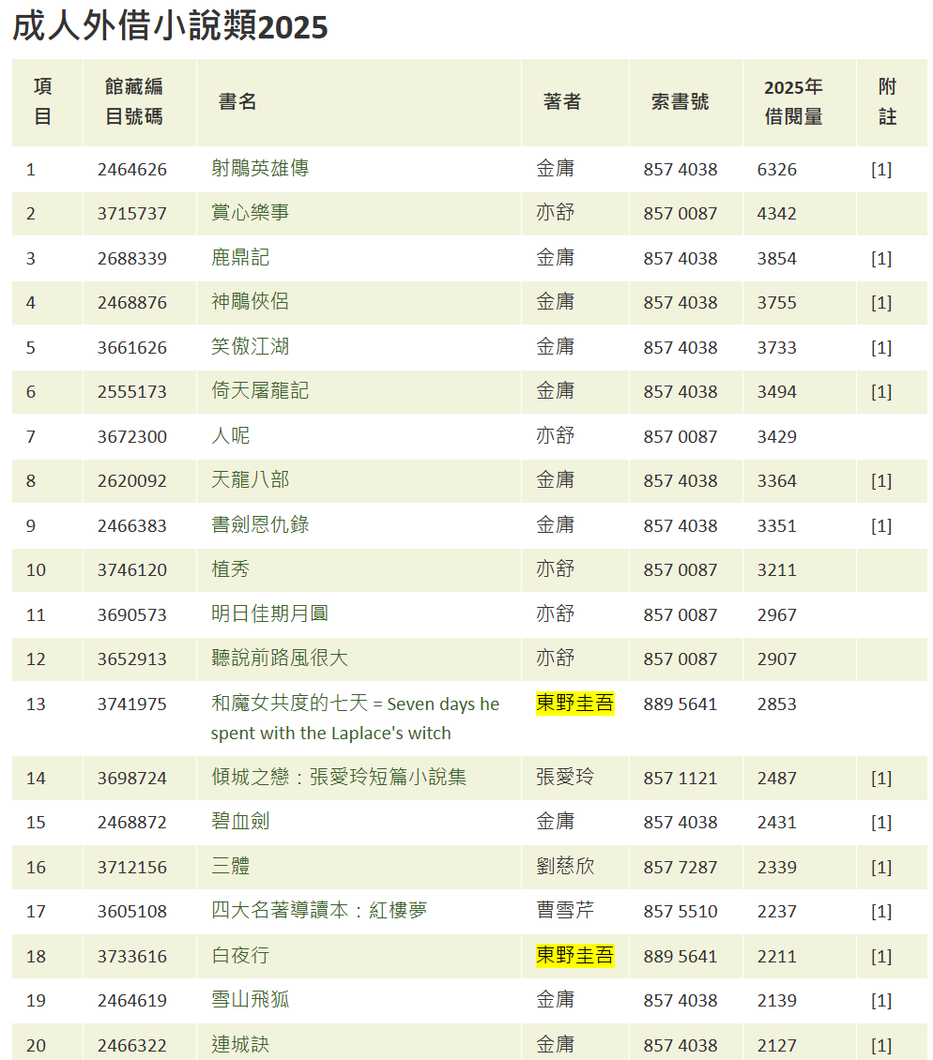Click author 劉慈欣
The height and width of the screenshot is (1060, 933).
(565, 867)
